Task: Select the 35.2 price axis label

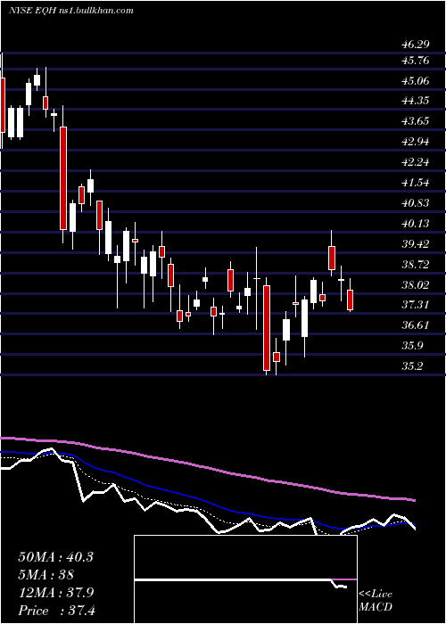Action: pos(412,366)
